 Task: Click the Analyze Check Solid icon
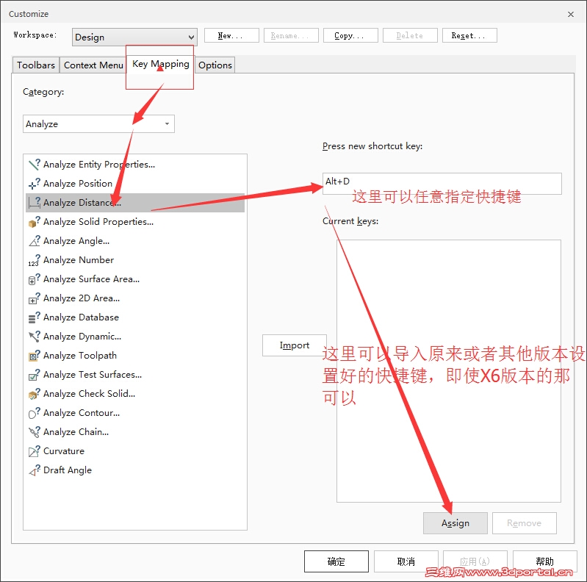click(x=35, y=393)
